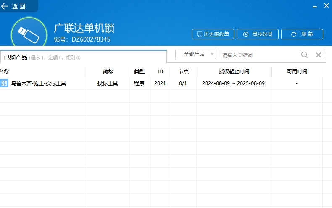The width and height of the screenshot is (332, 208).
Task: Click 同步时间 to sync time
Action: [258, 34]
